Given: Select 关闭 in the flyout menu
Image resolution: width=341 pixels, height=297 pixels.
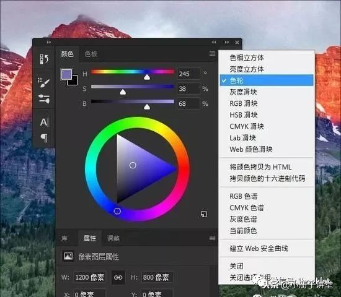Looking at the screenshot, I should (x=267, y=266).
